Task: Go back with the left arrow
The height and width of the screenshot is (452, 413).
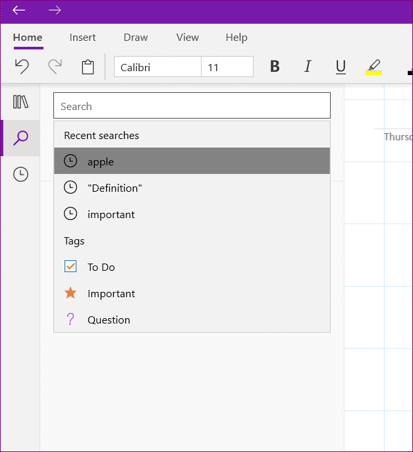Action: click(x=18, y=11)
